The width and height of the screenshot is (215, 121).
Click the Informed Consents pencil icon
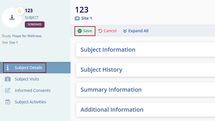8,90
